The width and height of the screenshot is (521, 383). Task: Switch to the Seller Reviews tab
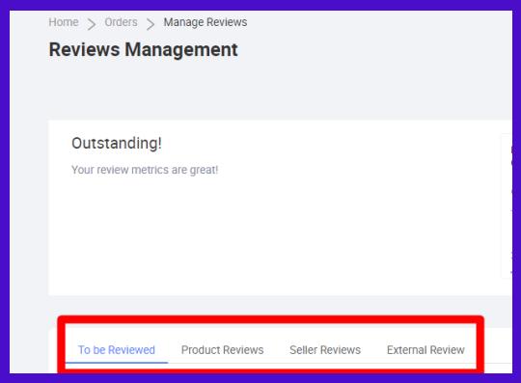coord(325,350)
